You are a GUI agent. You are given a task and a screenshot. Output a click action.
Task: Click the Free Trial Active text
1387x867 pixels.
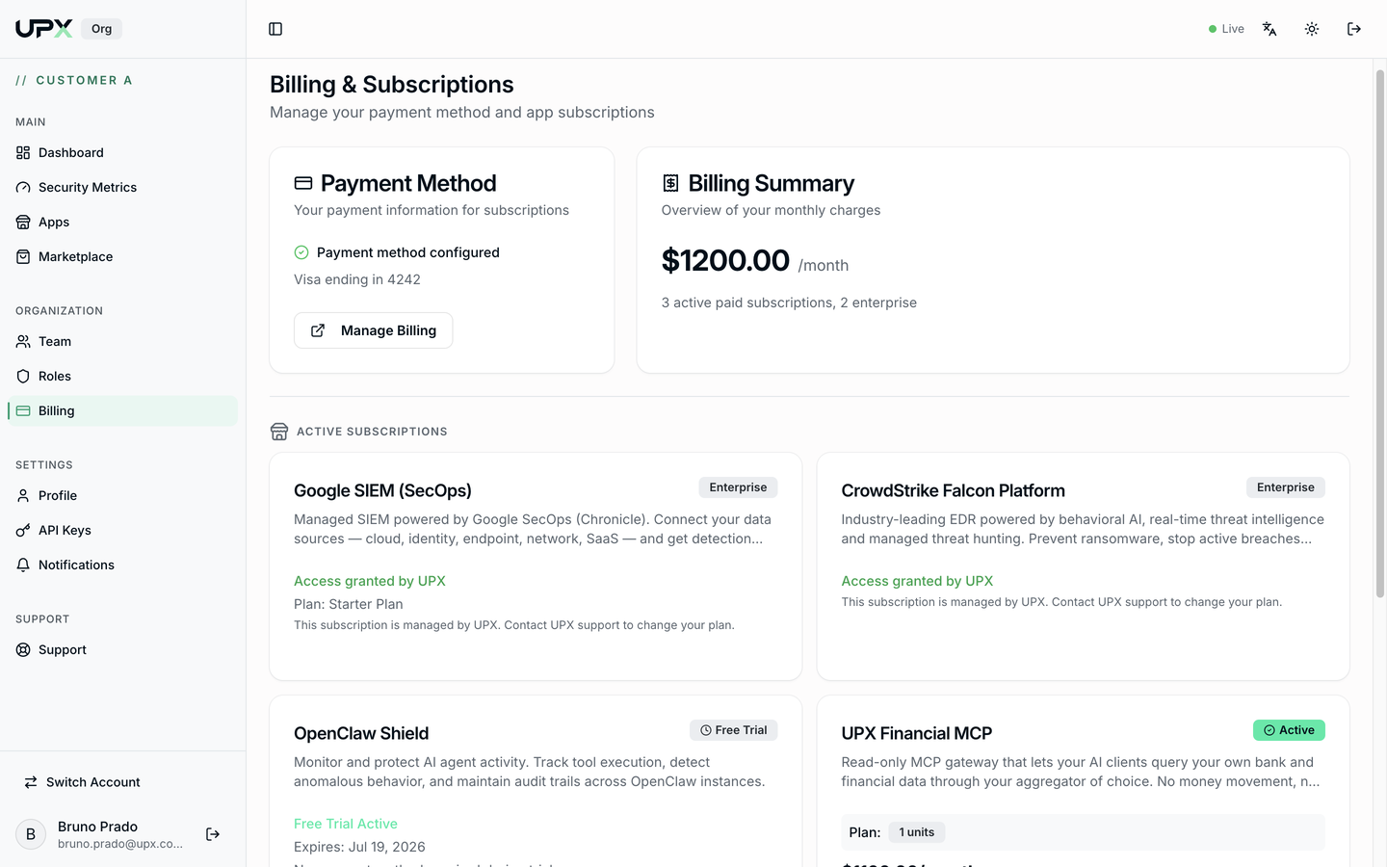346,824
